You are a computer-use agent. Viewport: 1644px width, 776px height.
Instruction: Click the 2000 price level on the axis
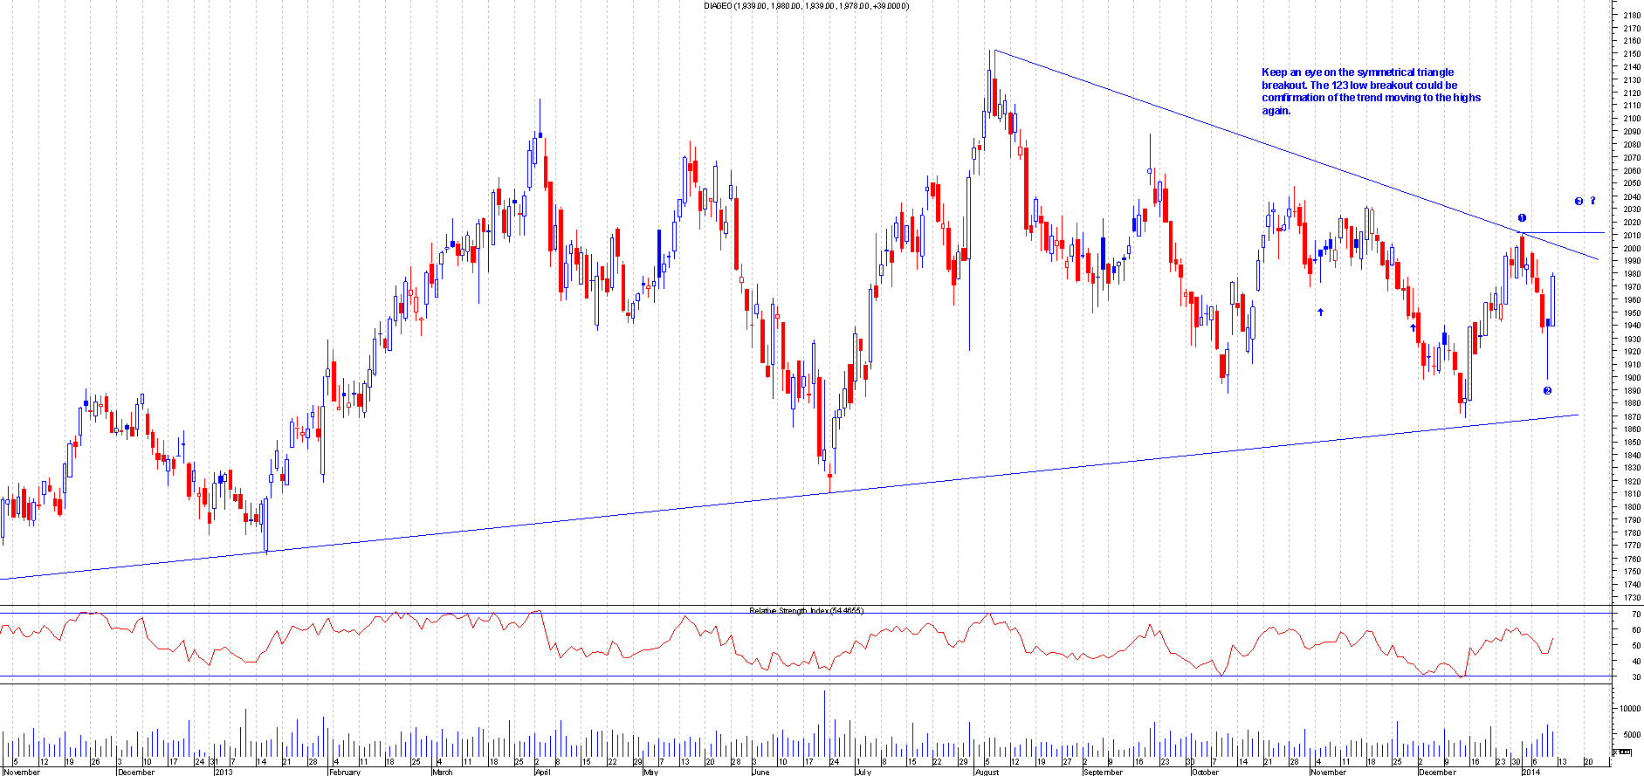(1631, 249)
